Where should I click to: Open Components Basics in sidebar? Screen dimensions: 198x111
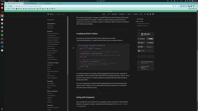(52, 60)
